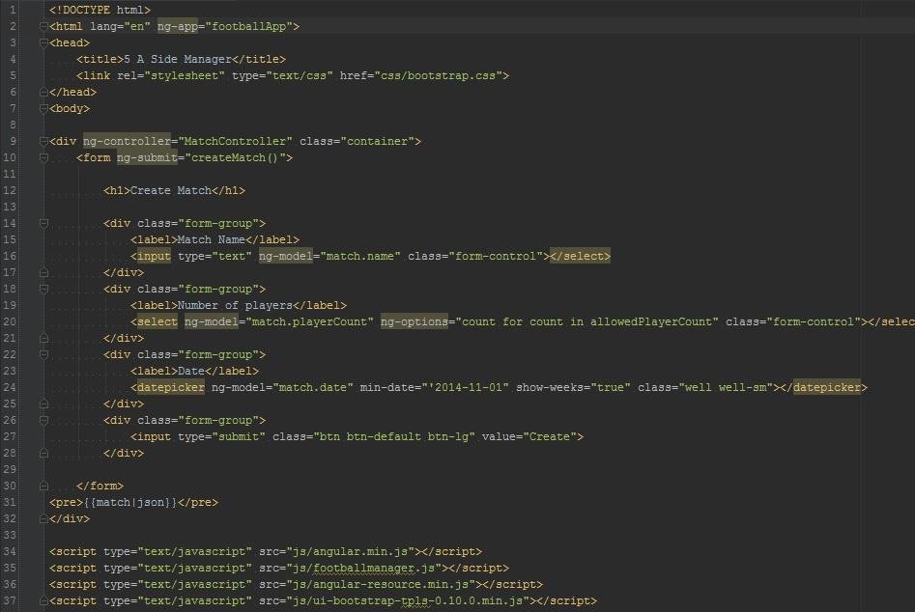Image resolution: width=915 pixels, height=612 pixels.
Task: Click the ui-bootstrap-tpls-0.10.0.min.js source
Action: click(x=408, y=600)
